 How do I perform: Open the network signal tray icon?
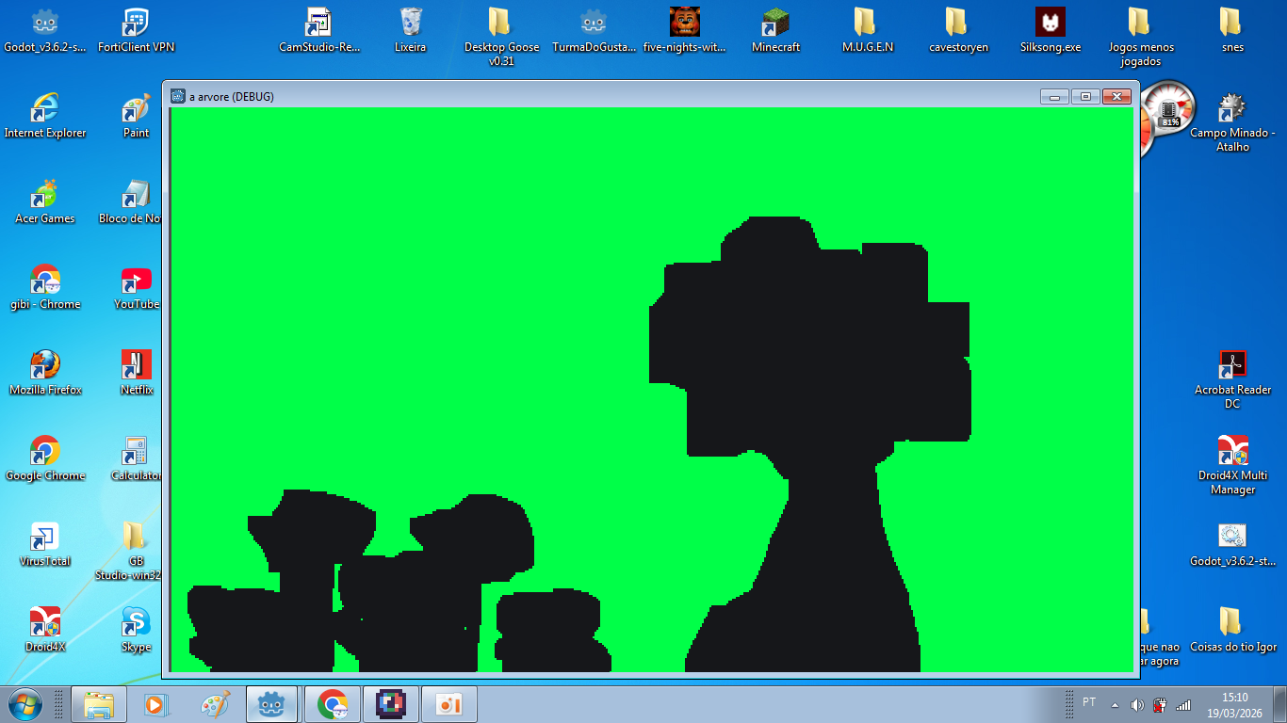point(1183,704)
